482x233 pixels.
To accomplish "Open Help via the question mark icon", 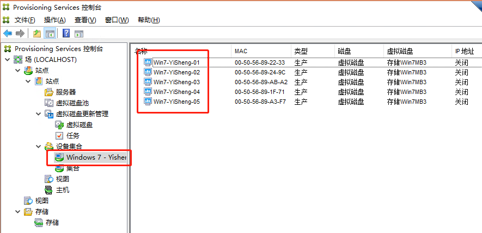I will (x=66, y=34).
